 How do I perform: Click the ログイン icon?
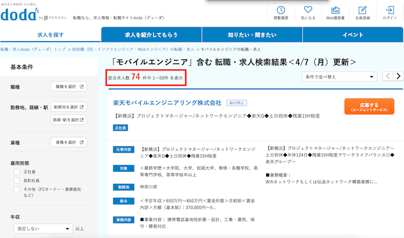(390, 13)
